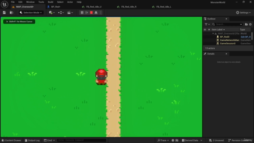
Task: Open the Help menu
Action: pyautogui.click(x=79, y=2)
